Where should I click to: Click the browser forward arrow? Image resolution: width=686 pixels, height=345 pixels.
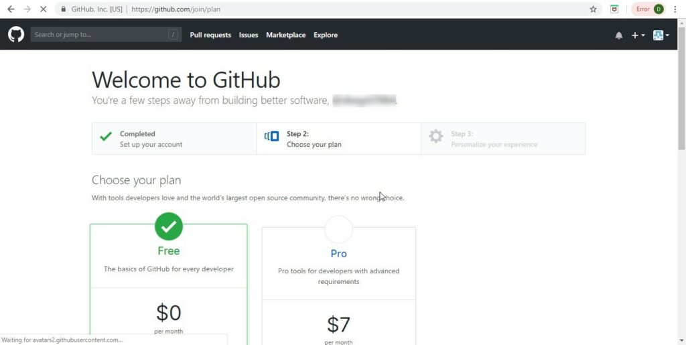(x=27, y=9)
